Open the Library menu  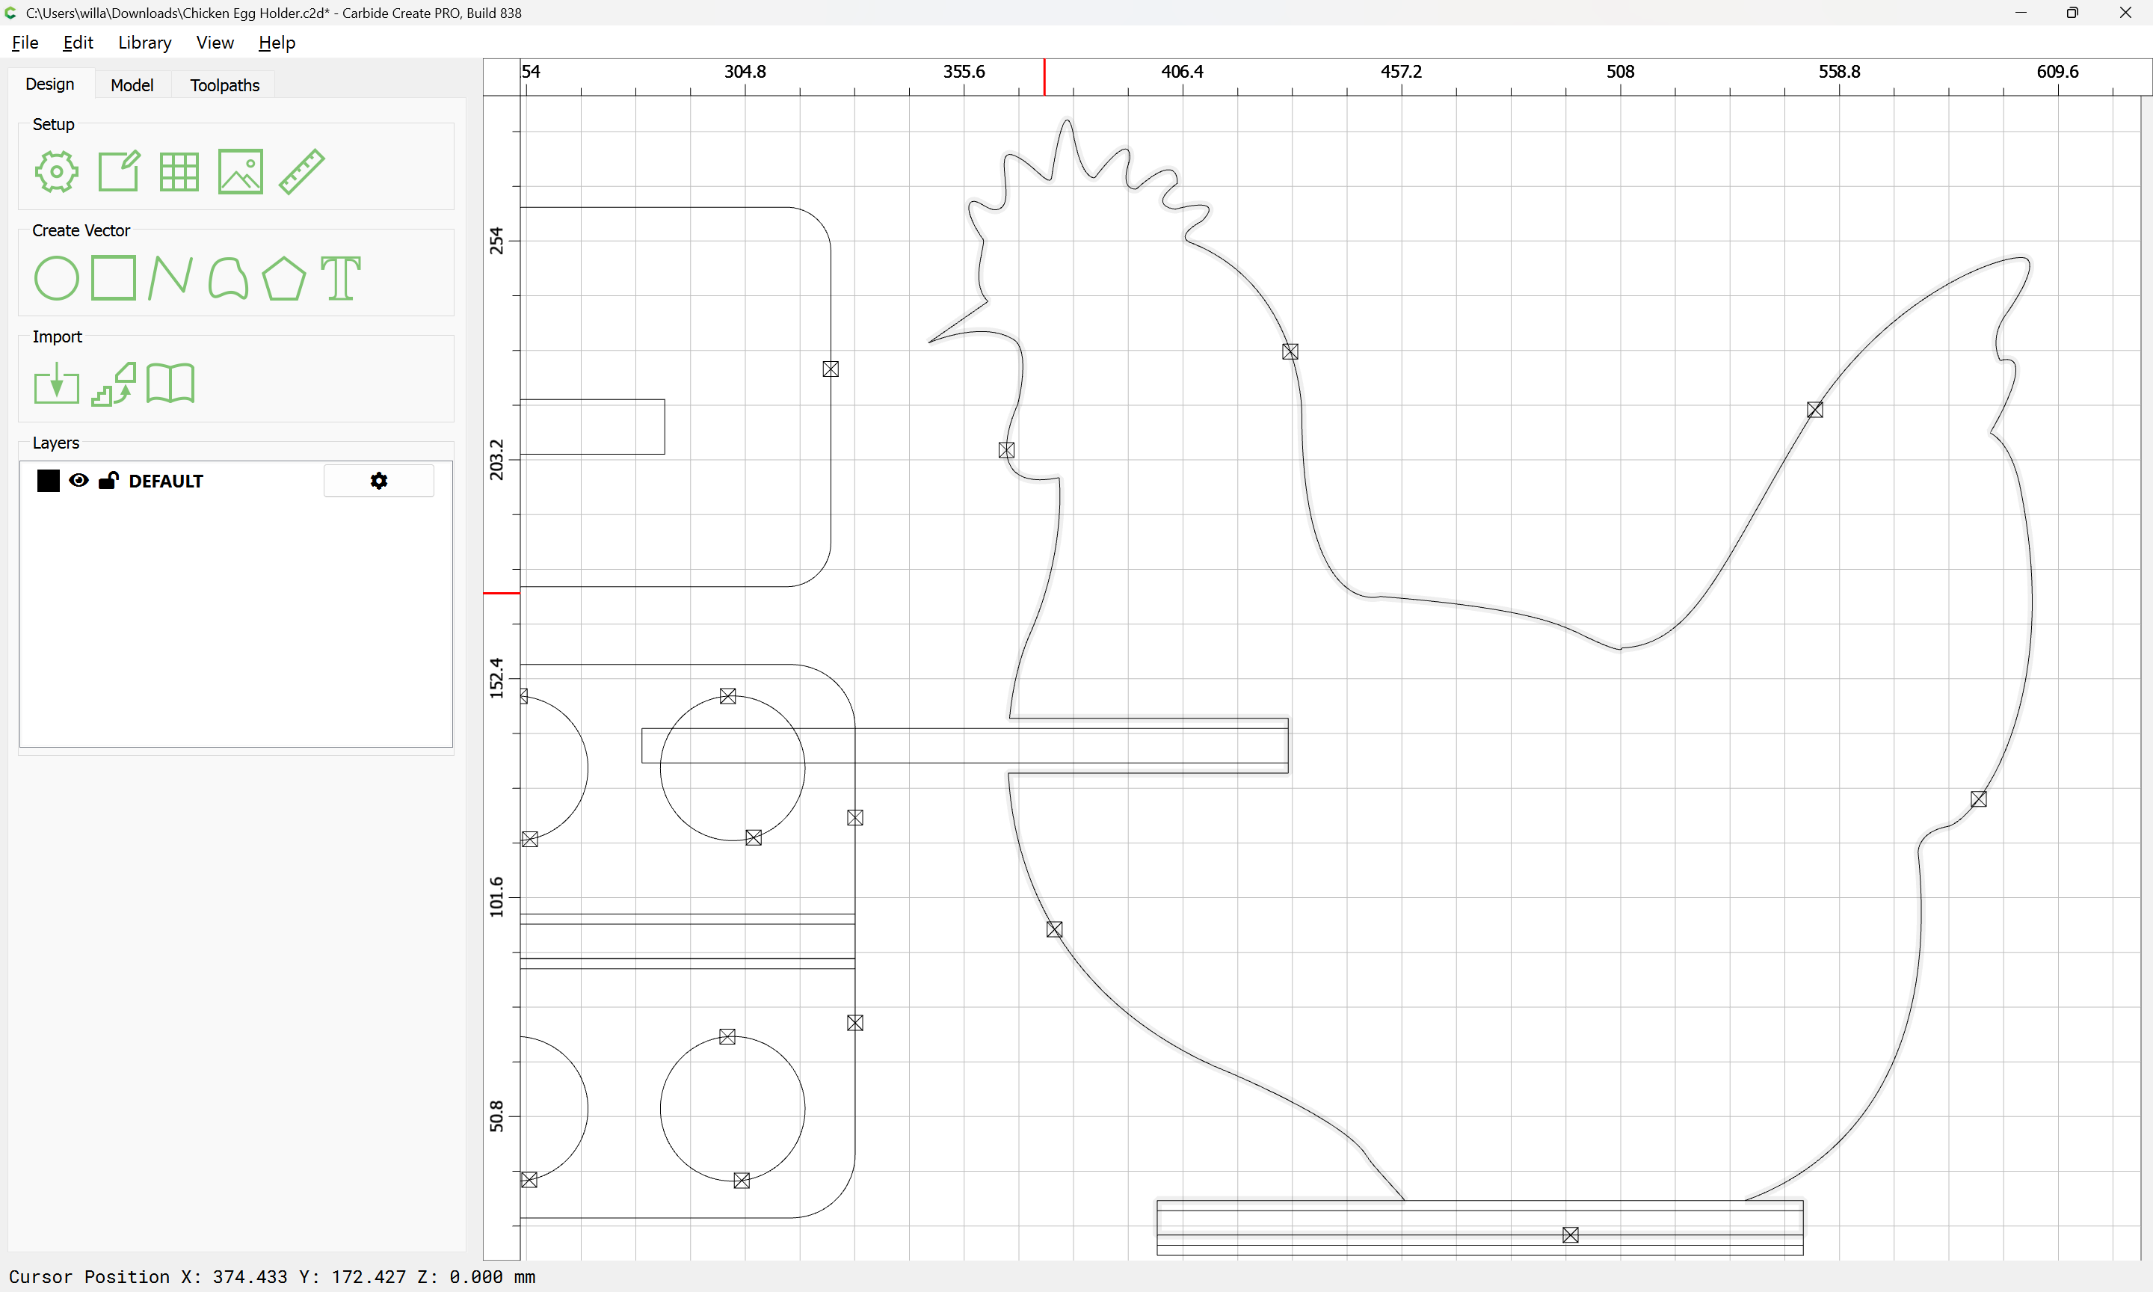pyautogui.click(x=144, y=43)
